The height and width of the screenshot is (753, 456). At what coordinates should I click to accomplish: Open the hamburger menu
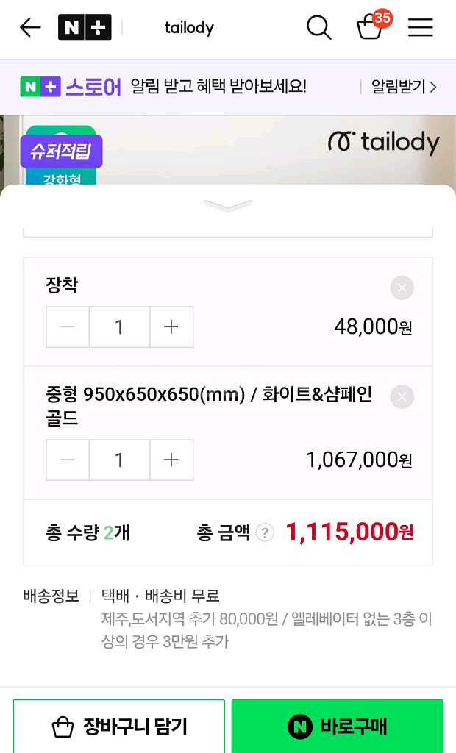(x=421, y=28)
